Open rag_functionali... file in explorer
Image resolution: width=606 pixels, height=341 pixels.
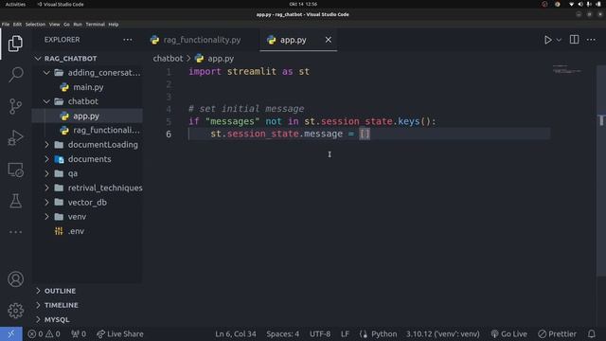coord(87,131)
